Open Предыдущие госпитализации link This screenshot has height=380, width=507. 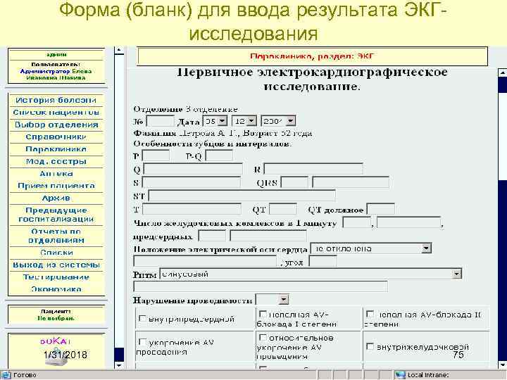56,215
